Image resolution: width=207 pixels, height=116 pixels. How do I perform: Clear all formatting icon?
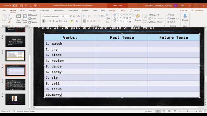coord(79,16)
